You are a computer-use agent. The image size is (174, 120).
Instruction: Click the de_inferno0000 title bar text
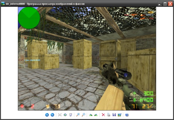tap(45, 4)
